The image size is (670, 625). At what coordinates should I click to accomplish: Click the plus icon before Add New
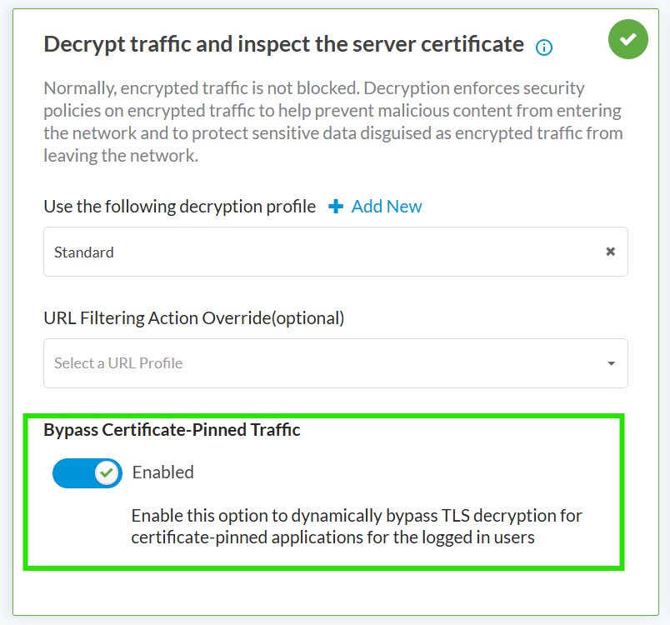336,207
